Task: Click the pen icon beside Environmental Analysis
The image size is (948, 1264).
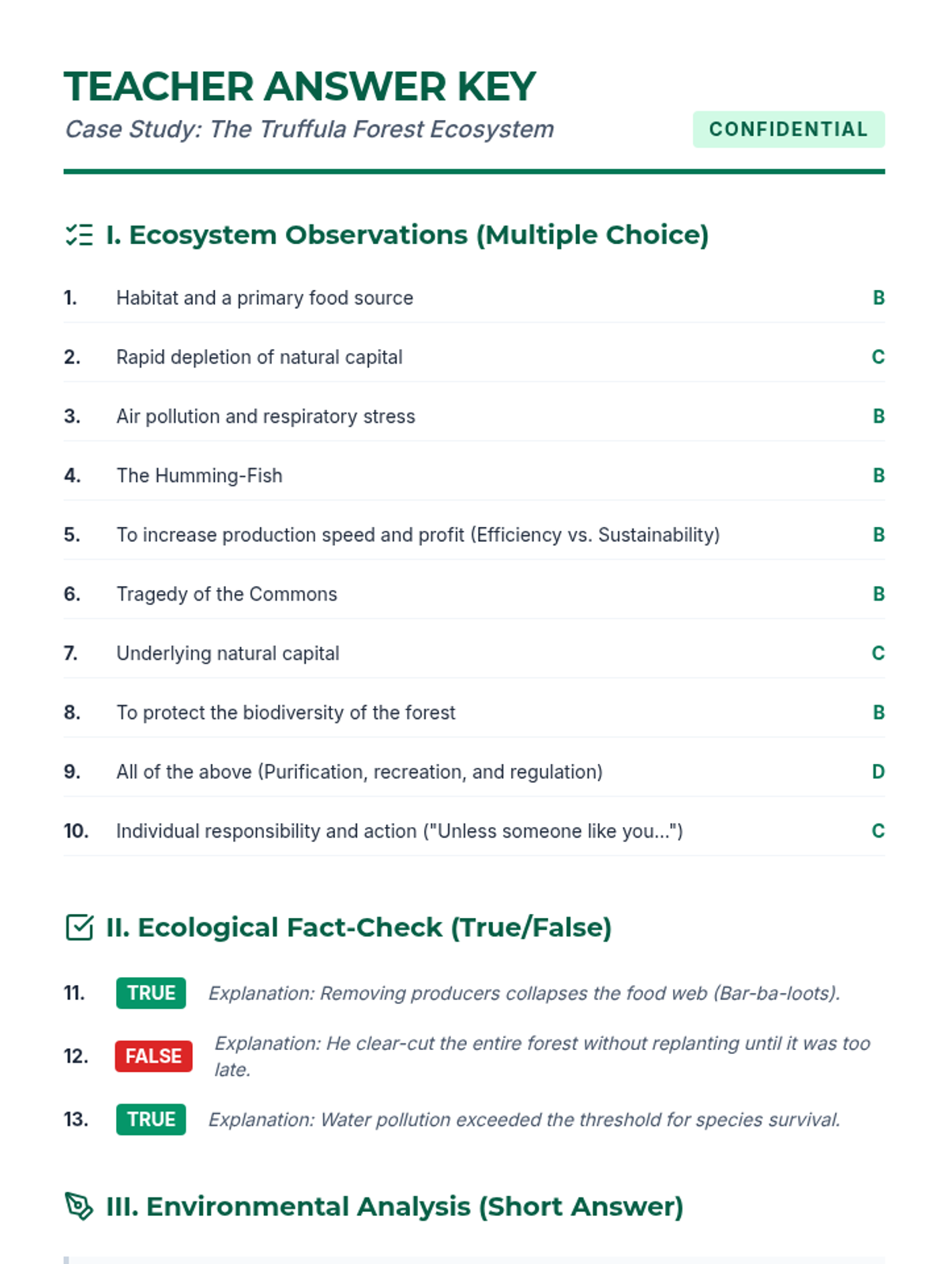Action: (79, 1206)
